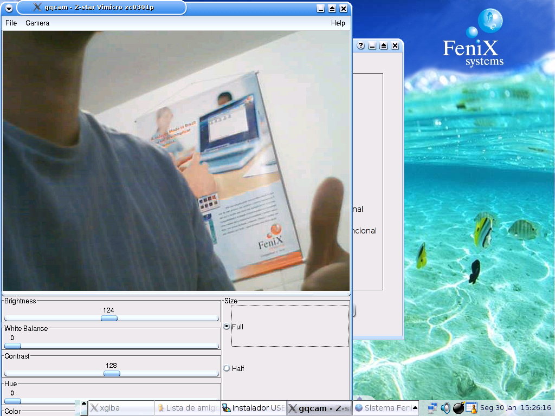The image size is (555, 416).
Task: Click the Brightness slider handle
Action: (x=109, y=318)
